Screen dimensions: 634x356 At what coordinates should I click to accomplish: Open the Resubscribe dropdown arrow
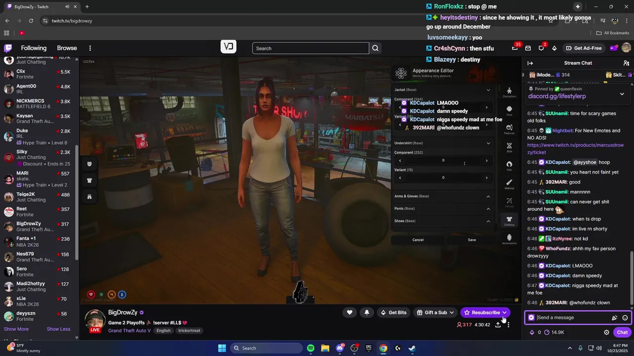(x=505, y=312)
